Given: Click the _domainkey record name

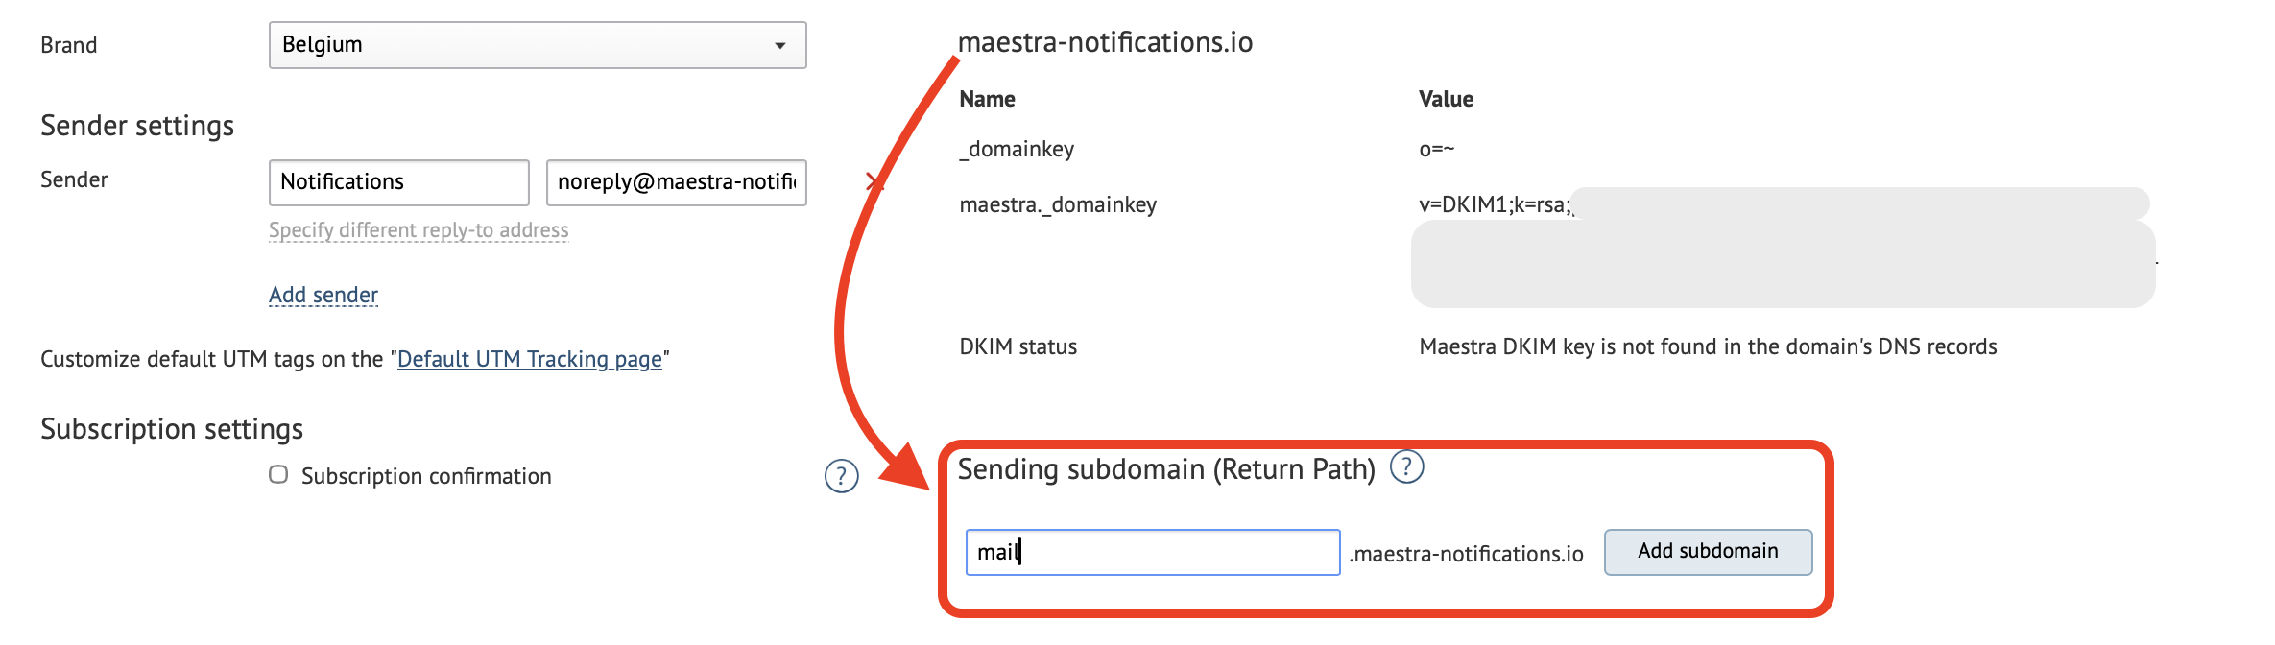Looking at the screenshot, I should click(x=1017, y=149).
